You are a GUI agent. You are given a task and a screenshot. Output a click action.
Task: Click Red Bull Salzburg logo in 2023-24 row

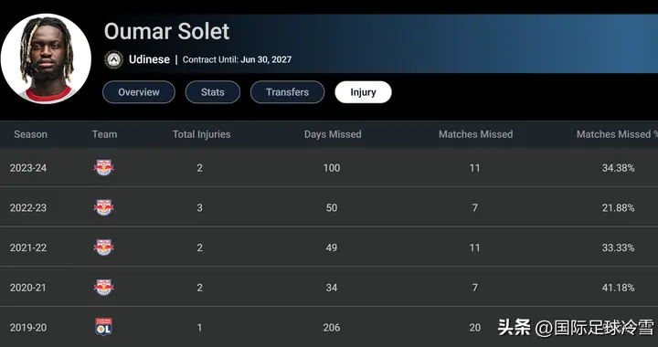point(103,168)
